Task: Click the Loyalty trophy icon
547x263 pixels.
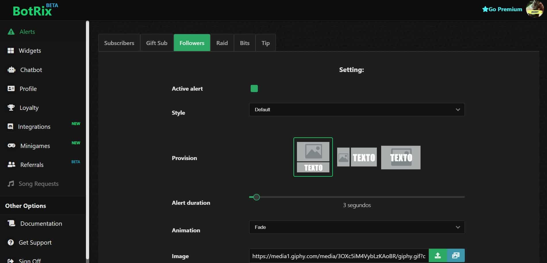Action: coord(11,108)
